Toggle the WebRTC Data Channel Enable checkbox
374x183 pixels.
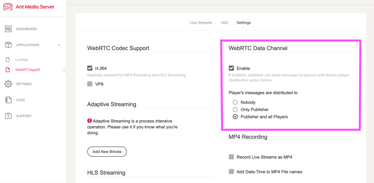pyautogui.click(x=231, y=69)
